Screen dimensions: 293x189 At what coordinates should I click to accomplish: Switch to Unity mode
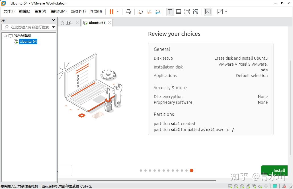[196, 12]
